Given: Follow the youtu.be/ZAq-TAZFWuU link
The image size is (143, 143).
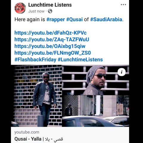Looking at the screenshot, I should pyautogui.click(x=52, y=39).
